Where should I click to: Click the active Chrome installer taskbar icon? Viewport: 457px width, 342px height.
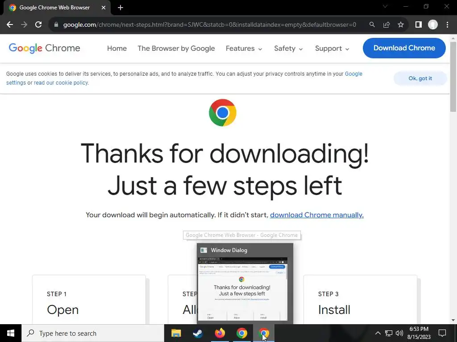[263, 333]
